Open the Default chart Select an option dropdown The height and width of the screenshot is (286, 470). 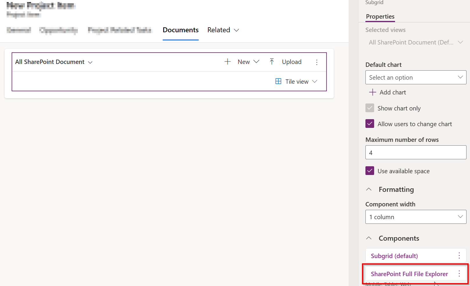coord(415,77)
